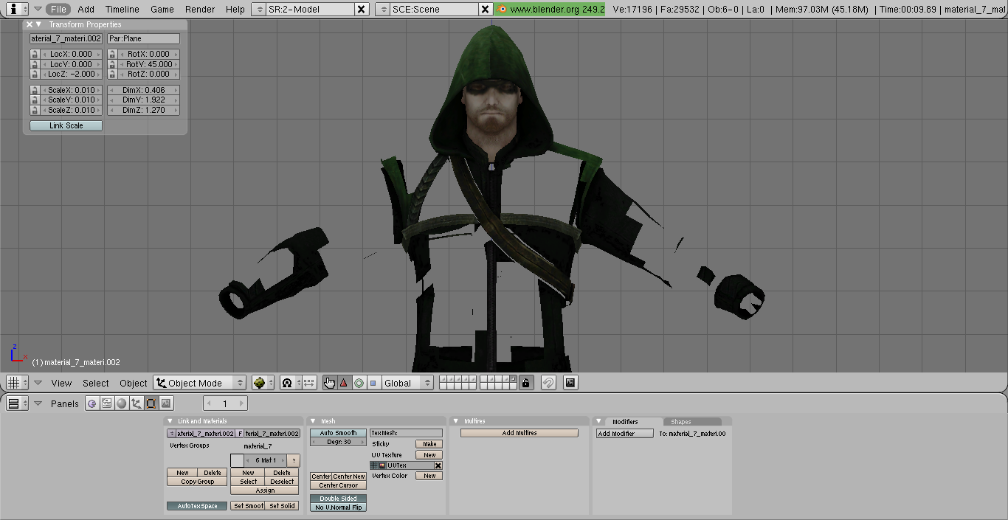The width and height of the screenshot is (1008, 520).
Task: Click the render this window icon
Action: click(570, 383)
